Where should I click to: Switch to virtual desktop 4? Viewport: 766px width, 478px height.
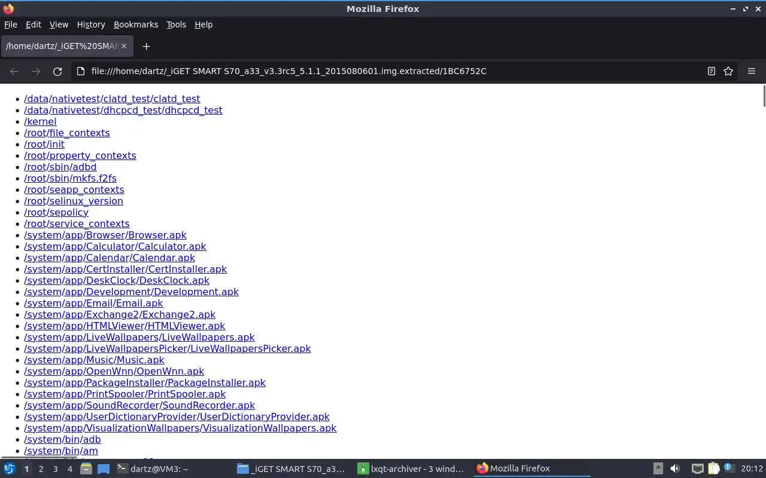click(69, 469)
